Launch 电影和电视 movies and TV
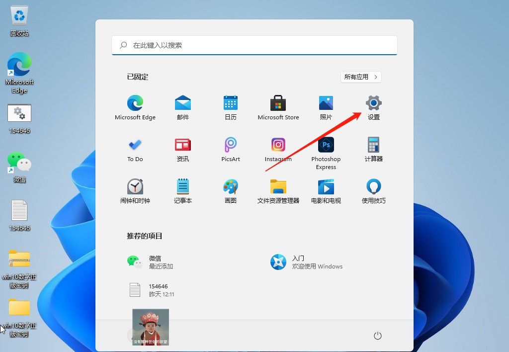This screenshot has width=509, height=352. (x=326, y=191)
